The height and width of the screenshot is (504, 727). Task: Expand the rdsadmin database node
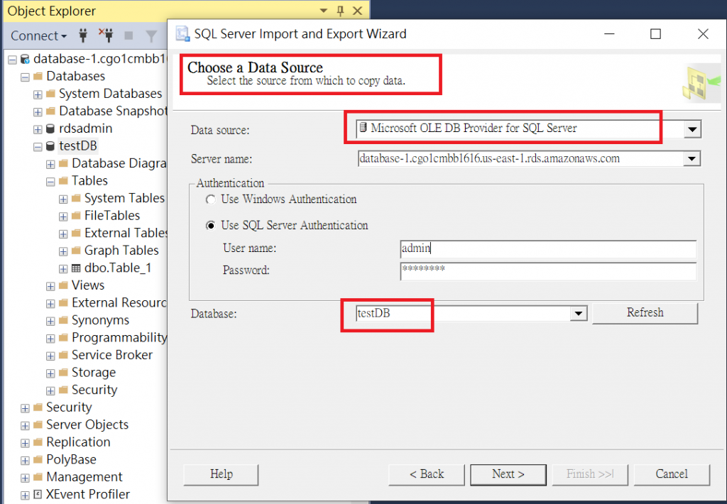pyautogui.click(x=38, y=129)
